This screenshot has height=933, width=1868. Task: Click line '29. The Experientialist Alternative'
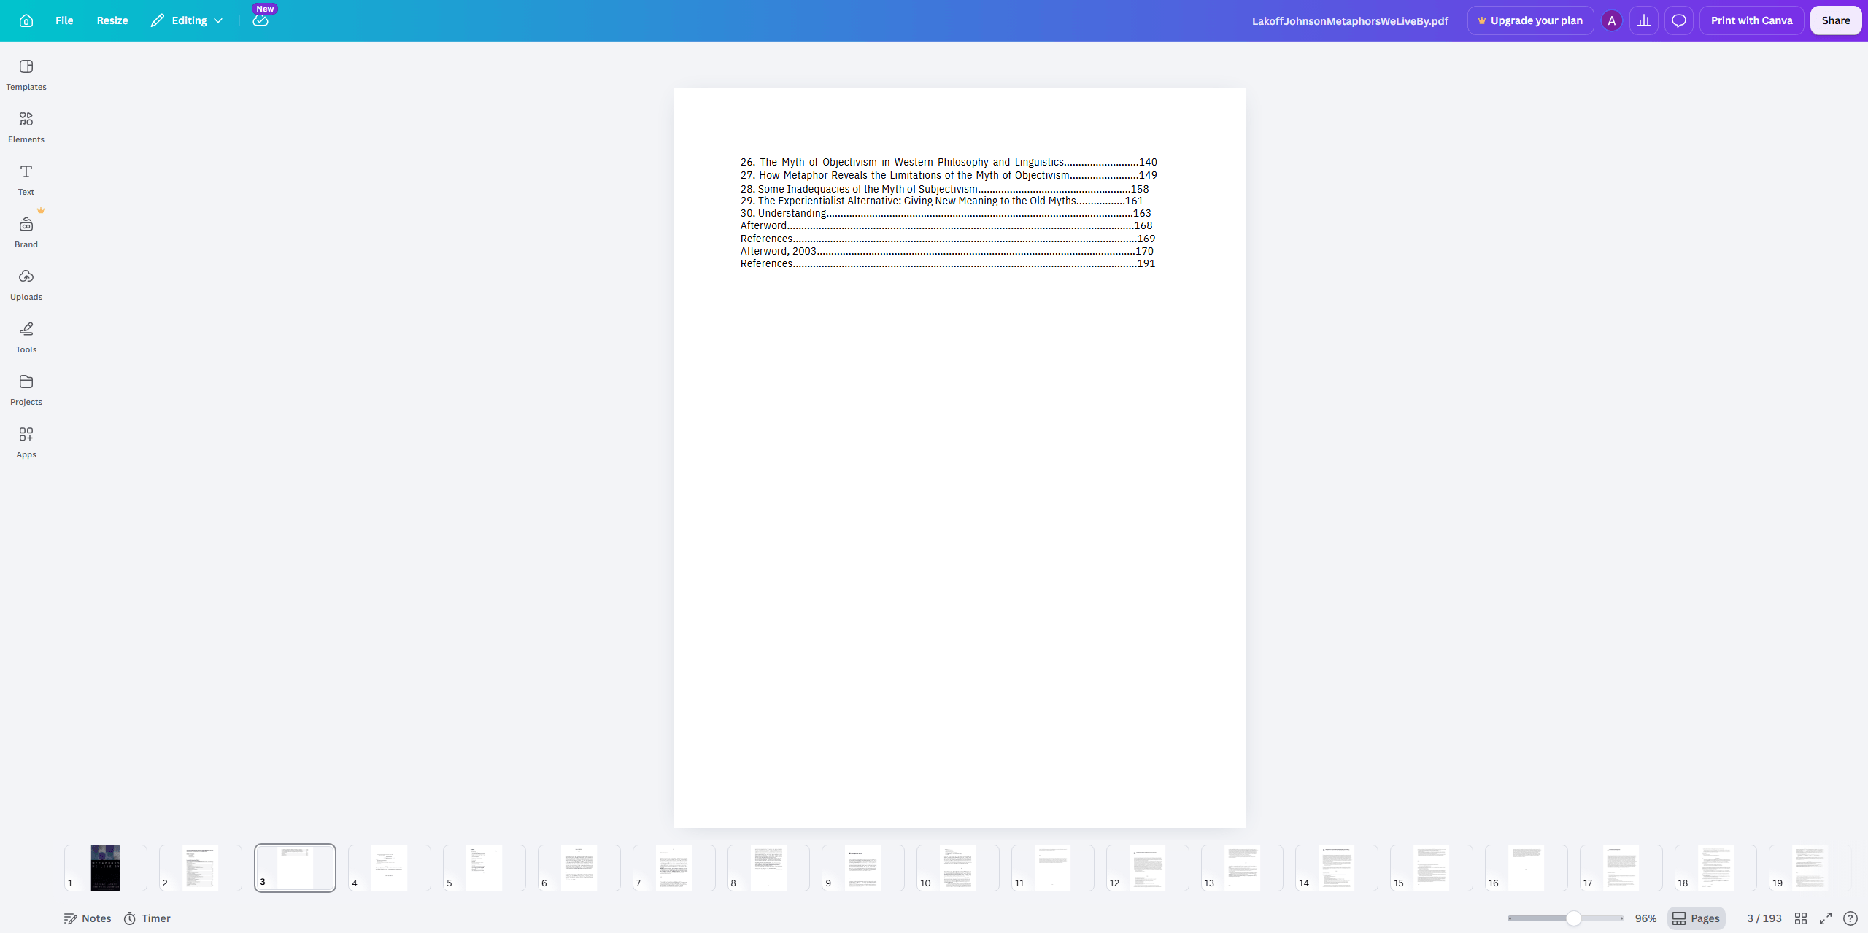tap(942, 201)
